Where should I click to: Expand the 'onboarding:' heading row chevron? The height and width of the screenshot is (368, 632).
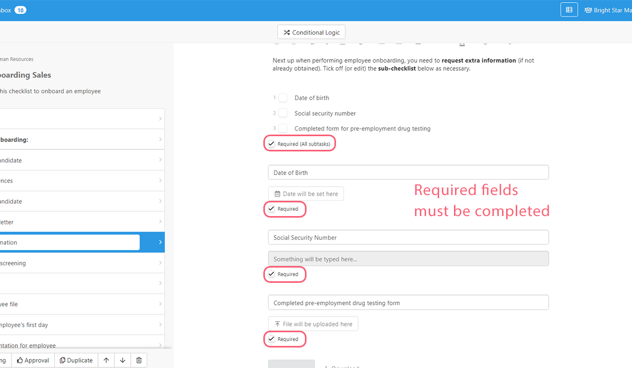[160, 140]
